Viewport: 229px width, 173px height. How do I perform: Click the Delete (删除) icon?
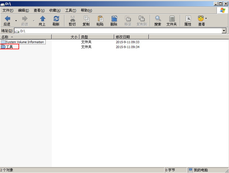pyautogui.click(x=114, y=19)
